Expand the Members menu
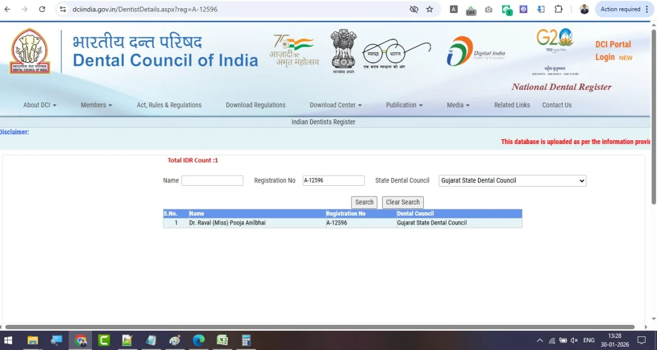Image resolution: width=657 pixels, height=350 pixels. click(96, 105)
